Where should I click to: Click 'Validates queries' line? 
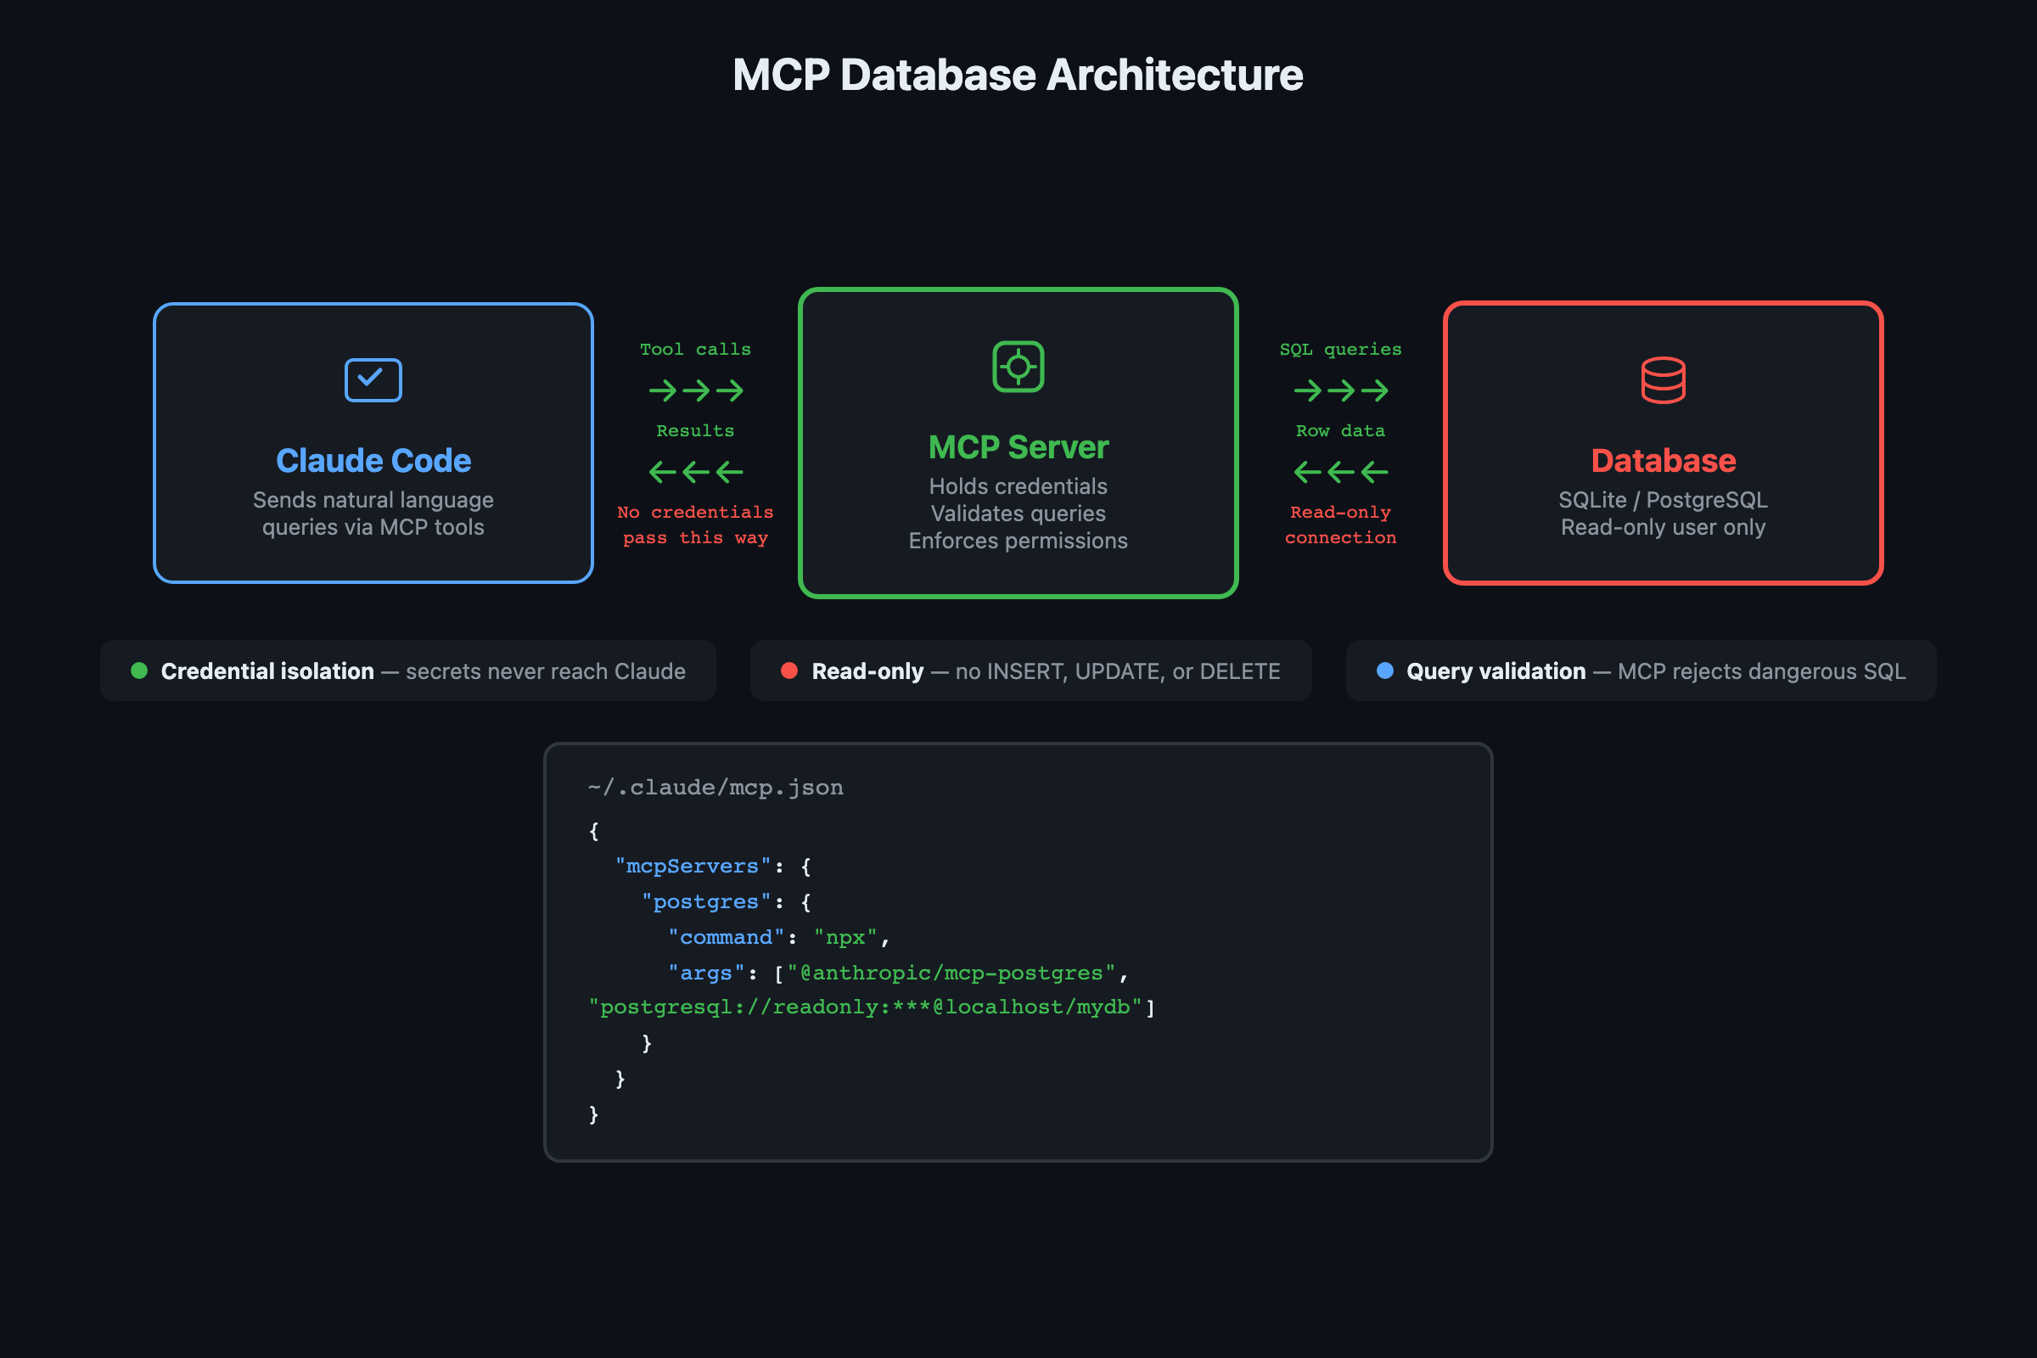(1018, 513)
